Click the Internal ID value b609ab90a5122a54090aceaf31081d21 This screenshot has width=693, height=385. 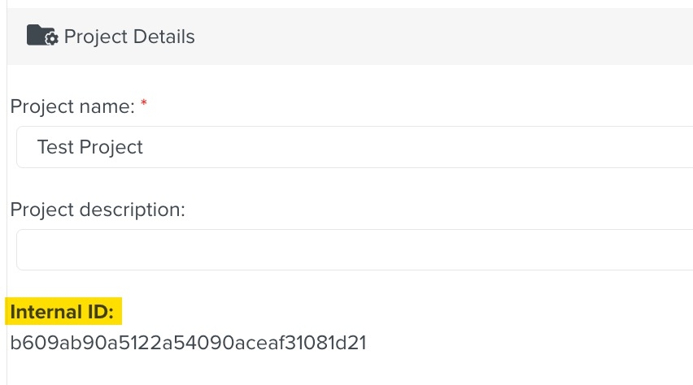coord(188,343)
